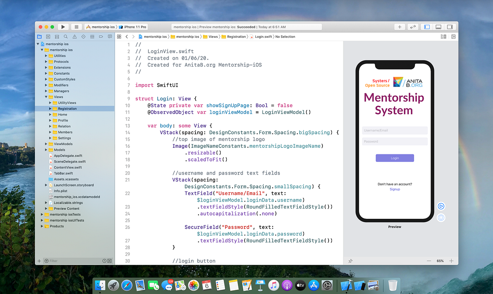This screenshot has width=493, height=294.
Task: Zoom in the canvas with the plus control
Action: [x=451, y=261]
